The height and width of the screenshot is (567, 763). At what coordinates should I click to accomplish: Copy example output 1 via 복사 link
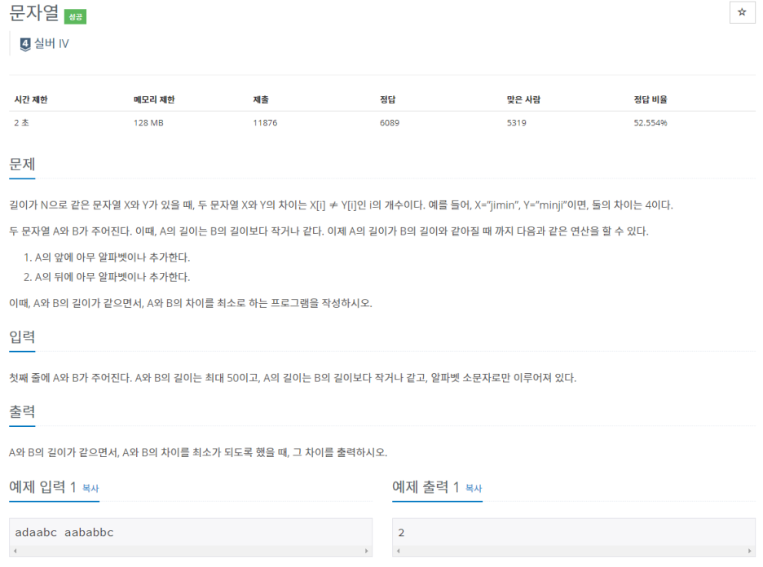(474, 488)
